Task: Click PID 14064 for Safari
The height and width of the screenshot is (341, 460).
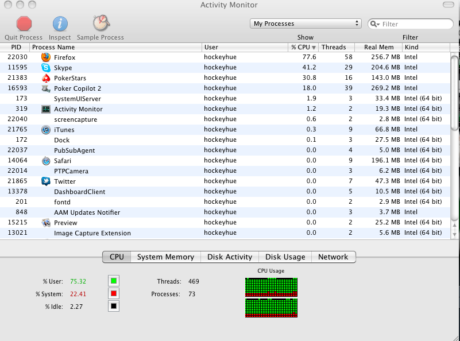Action: point(18,160)
